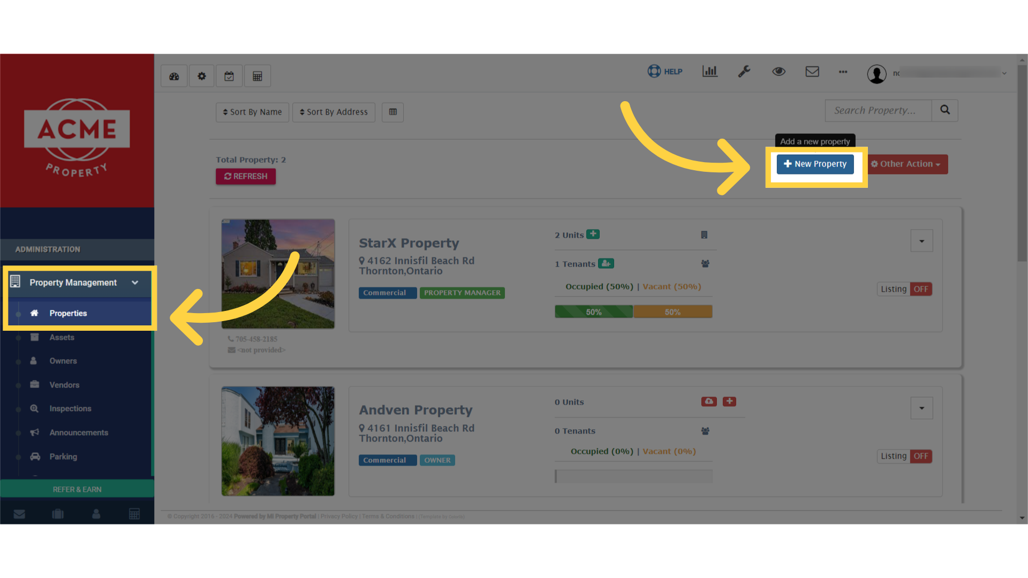Image resolution: width=1028 pixels, height=578 pixels.
Task: Open the envelope messages icon
Action: pos(812,71)
